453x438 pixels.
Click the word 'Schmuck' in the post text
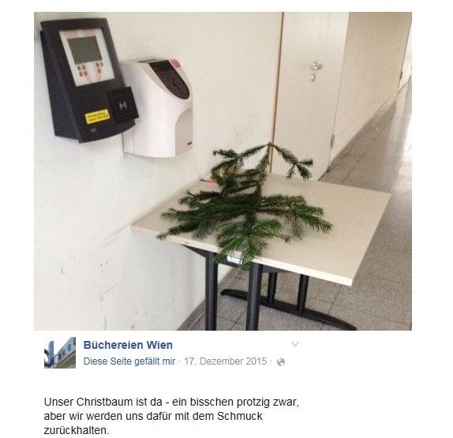[240, 417]
